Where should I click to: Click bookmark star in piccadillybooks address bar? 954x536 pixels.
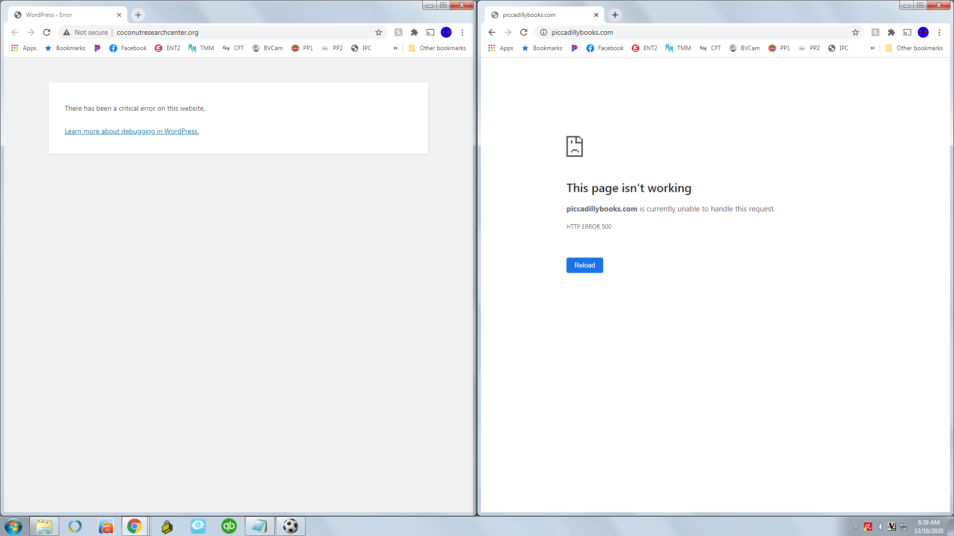click(x=855, y=32)
